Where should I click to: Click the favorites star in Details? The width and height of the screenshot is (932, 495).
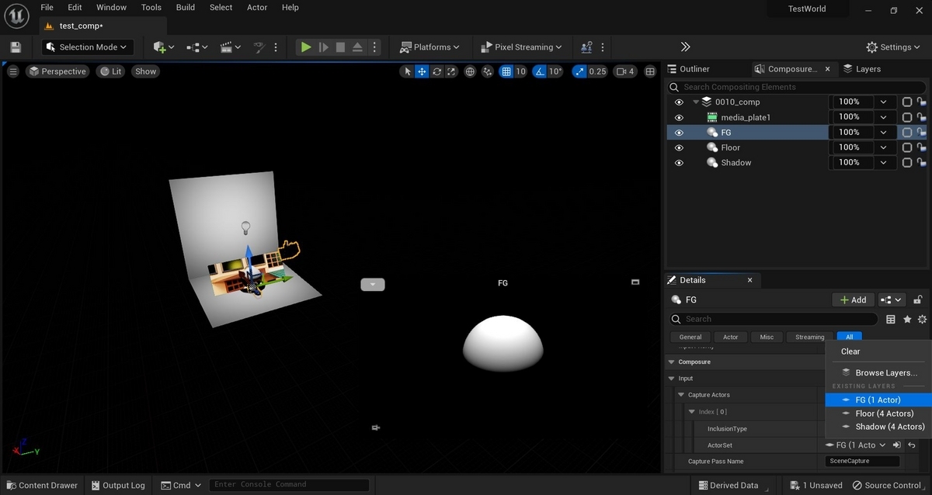coord(907,319)
